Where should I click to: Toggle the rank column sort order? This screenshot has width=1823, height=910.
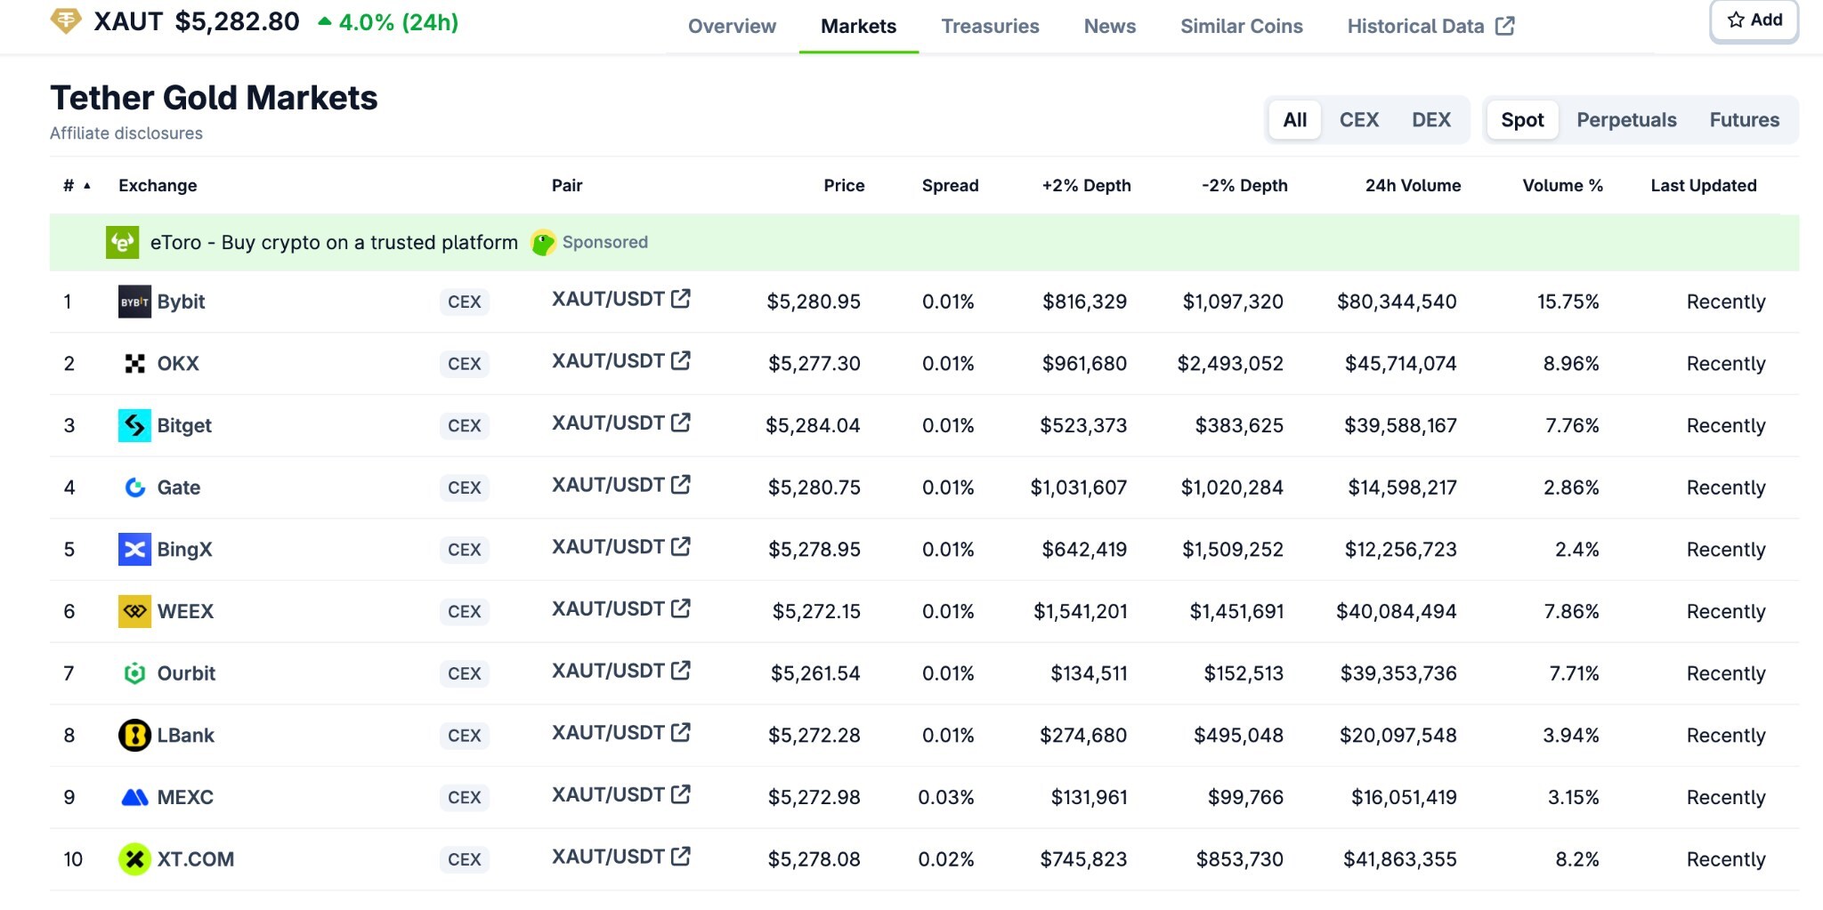click(77, 185)
